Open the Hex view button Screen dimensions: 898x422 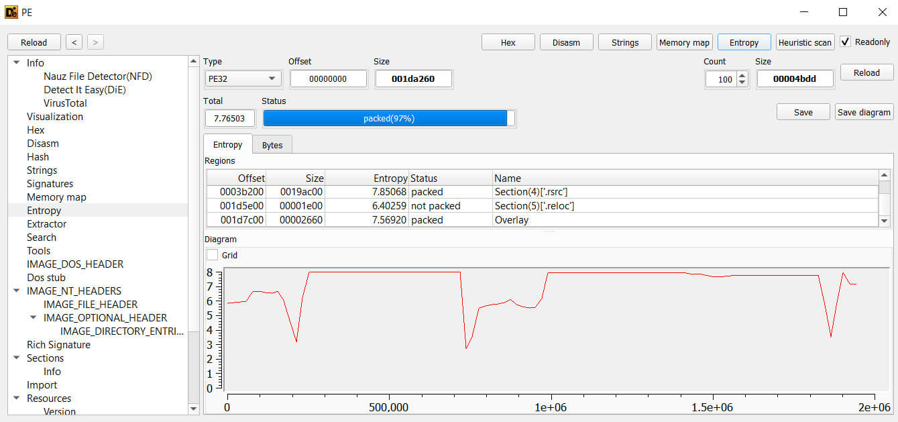click(x=508, y=42)
